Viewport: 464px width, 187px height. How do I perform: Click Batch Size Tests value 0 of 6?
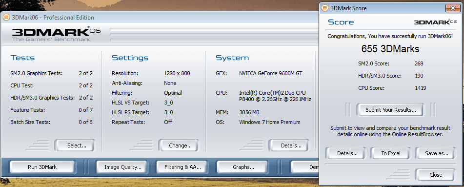click(x=86, y=122)
